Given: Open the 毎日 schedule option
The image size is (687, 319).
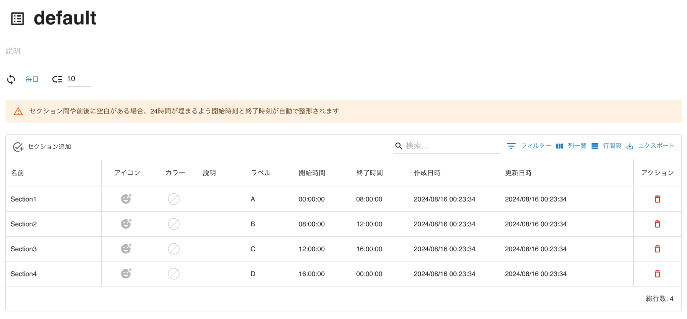Looking at the screenshot, I should [x=32, y=79].
